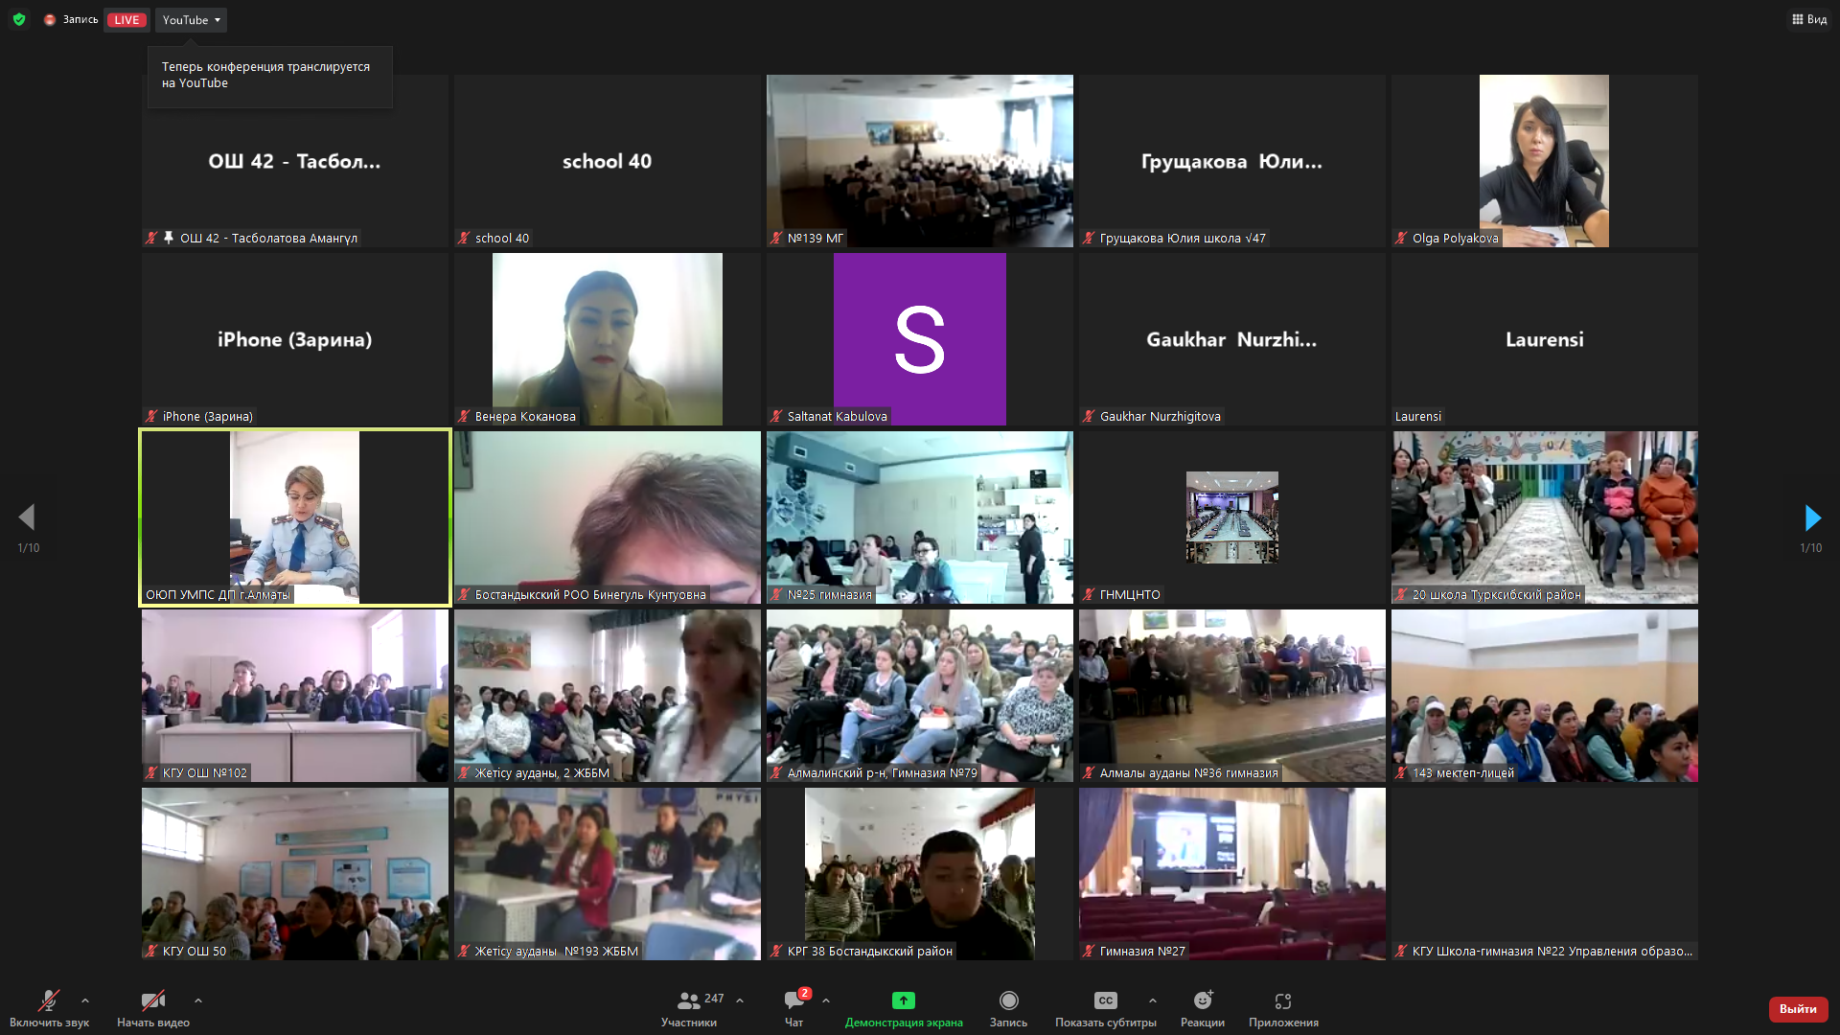Click the green encryption shield icon

(19, 19)
